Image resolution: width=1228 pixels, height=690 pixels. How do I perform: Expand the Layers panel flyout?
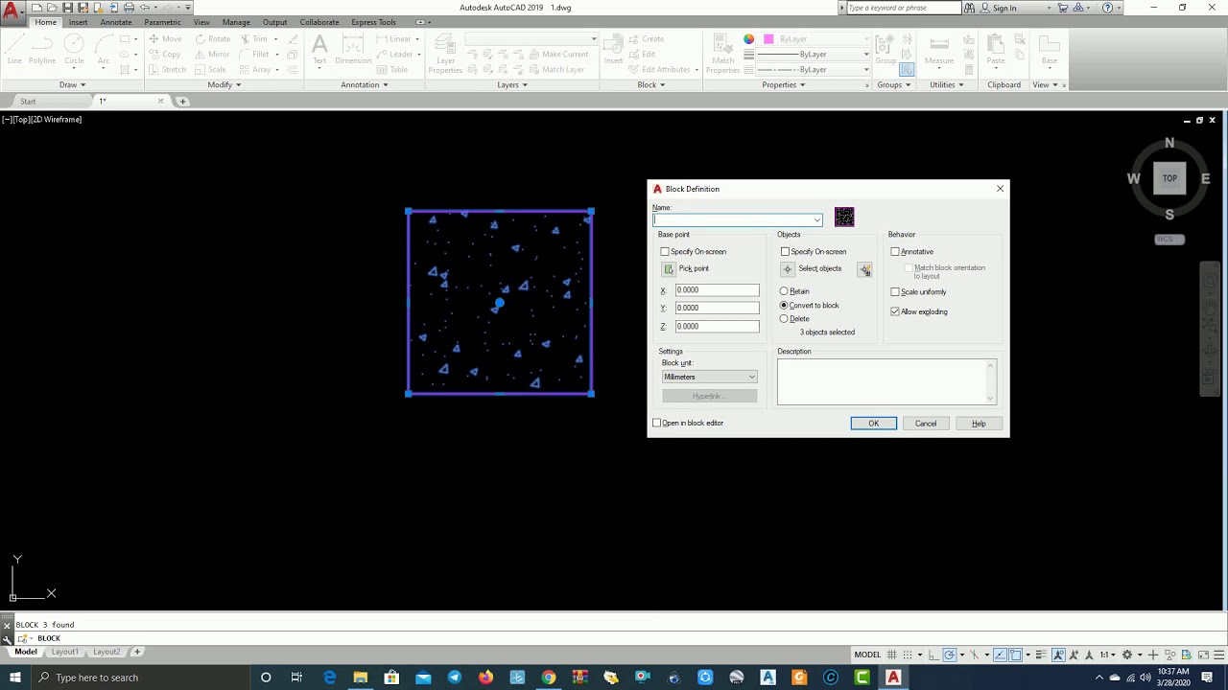[x=512, y=84]
